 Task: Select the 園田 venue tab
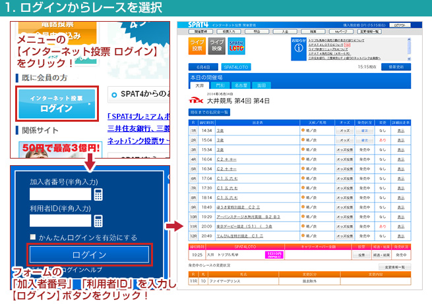(x=261, y=86)
